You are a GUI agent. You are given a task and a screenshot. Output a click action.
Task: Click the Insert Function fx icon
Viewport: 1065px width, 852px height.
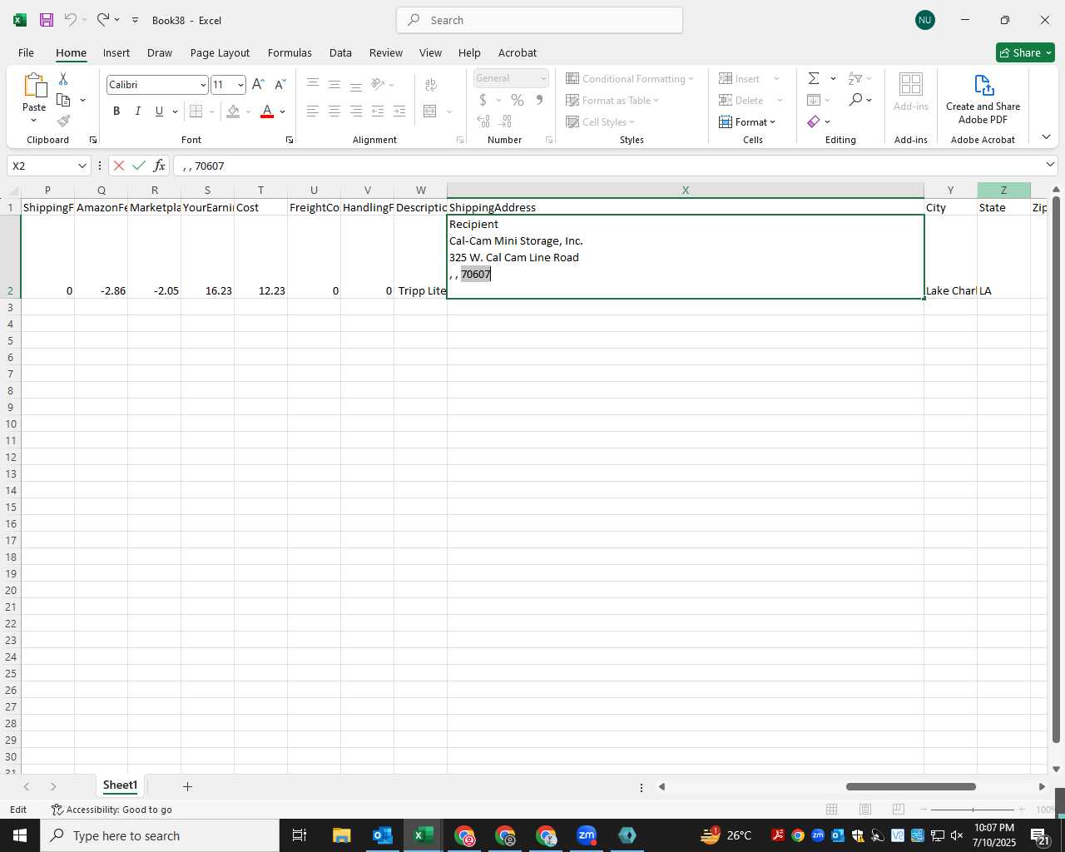(x=159, y=166)
